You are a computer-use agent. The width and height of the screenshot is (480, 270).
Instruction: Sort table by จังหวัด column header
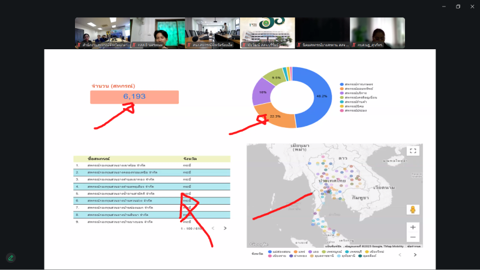pyautogui.click(x=191, y=159)
